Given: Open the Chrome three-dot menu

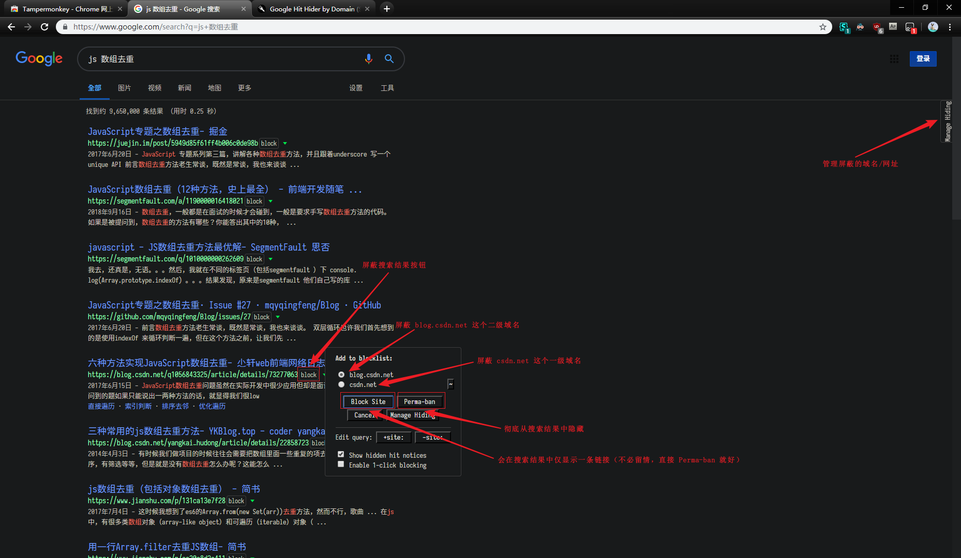Looking at the screenshot, I should coord(950,27).
